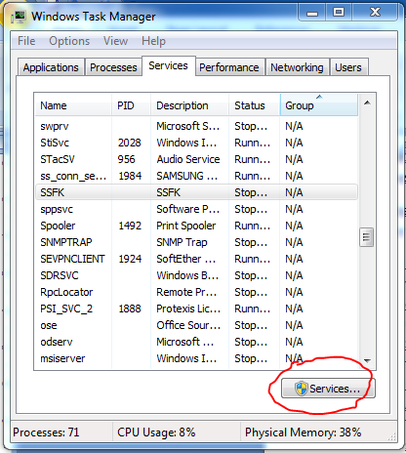Click the Remote Pr... description cell
Image resolution: width=406 pixels, height=453 pixels.
click(186, 292)
